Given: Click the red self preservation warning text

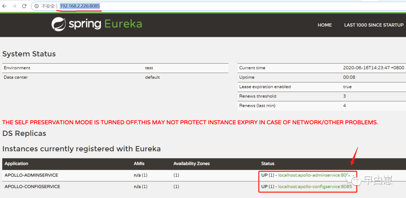Looking at the screenshot, I should 190,122.
